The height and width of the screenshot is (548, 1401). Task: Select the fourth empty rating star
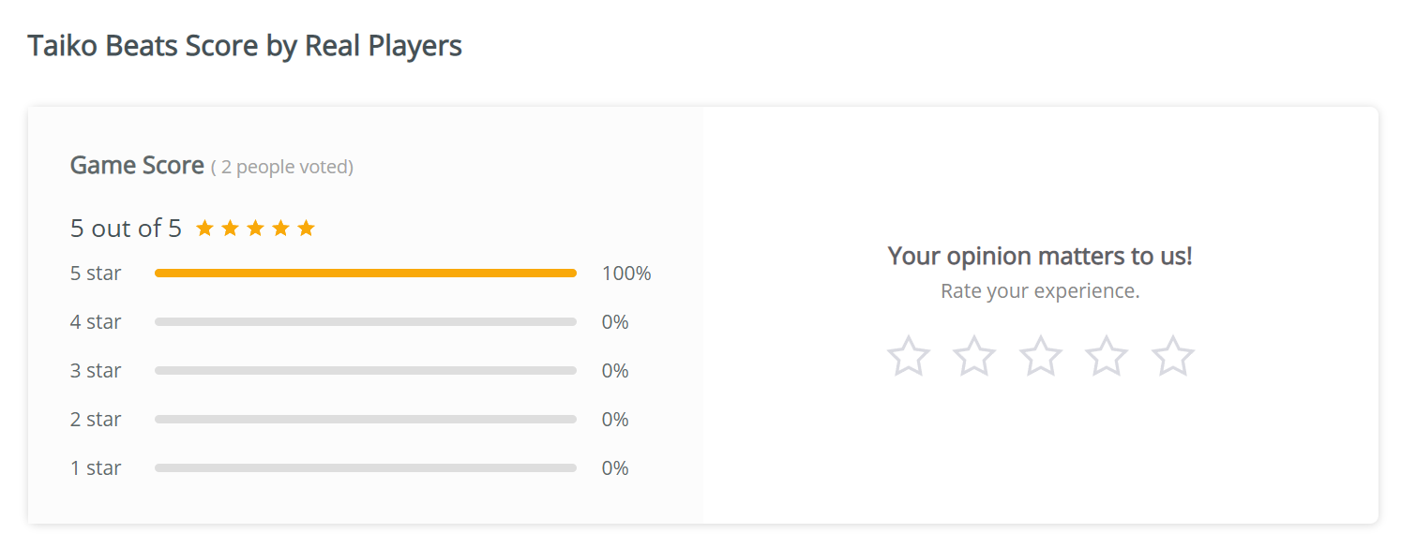tap(1107, 357)
